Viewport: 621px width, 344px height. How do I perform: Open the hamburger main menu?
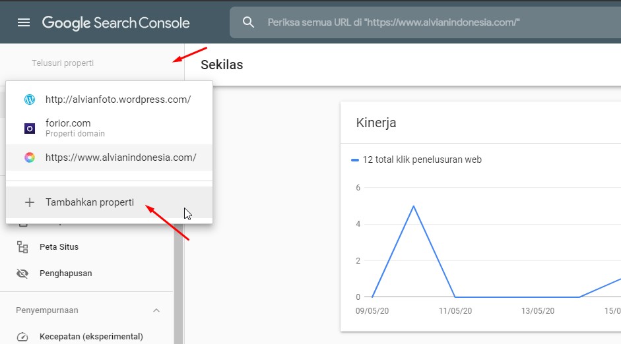click(x=24, y=22)
